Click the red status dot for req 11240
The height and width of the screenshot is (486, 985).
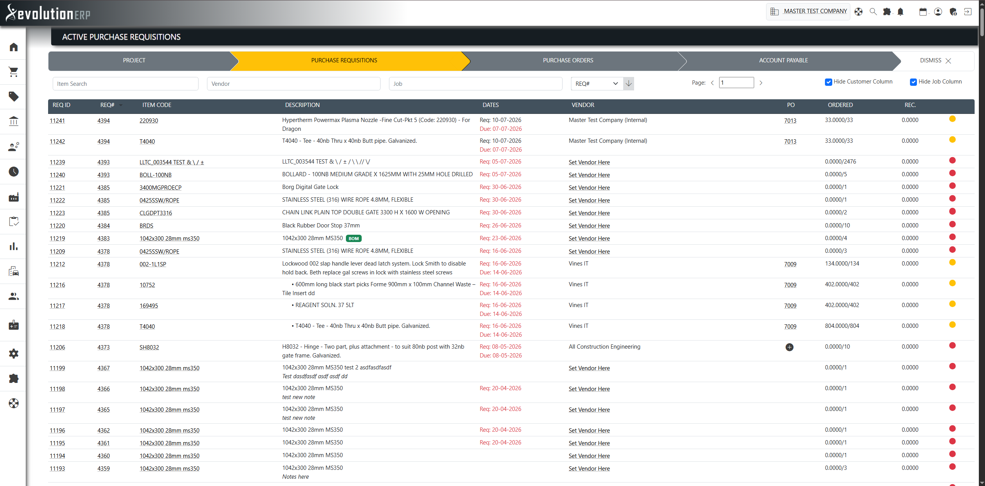coord(952,173)
